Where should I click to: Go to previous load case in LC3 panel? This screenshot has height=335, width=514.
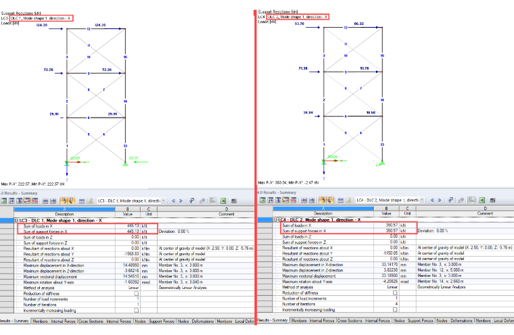173,201
